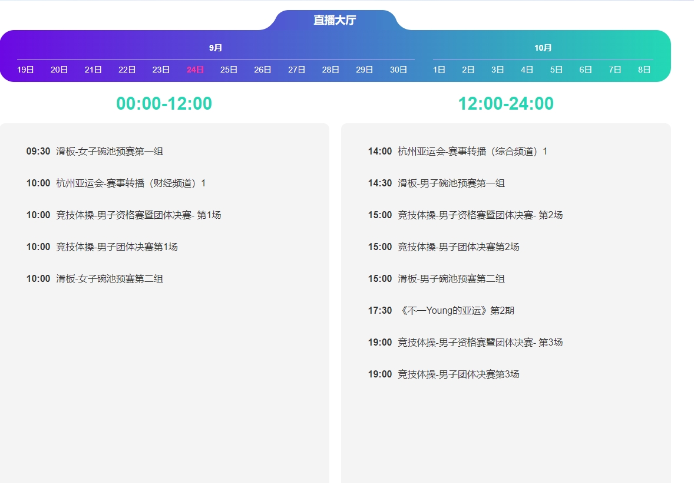The image size is (694, 483).
Task: Open 杭州亚运会-赛事转播（财经频道）1 stream
Action: (131, 183)
